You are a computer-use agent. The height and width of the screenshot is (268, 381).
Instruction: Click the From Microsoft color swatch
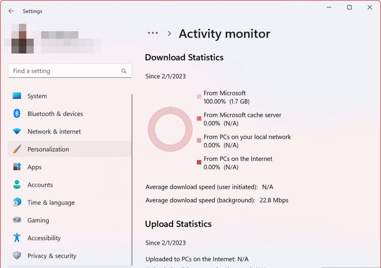199,96
